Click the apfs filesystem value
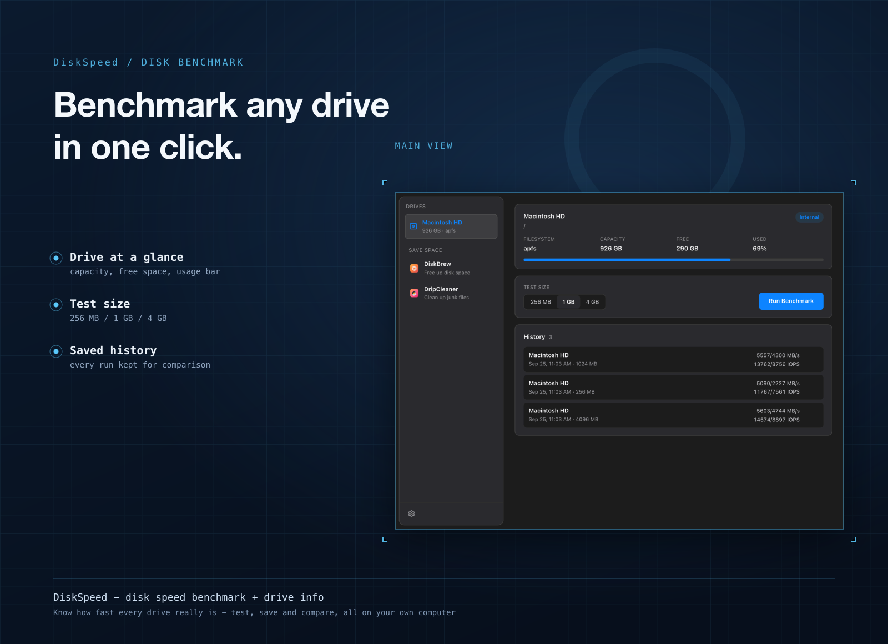Image resolution: width=888 pixels, height=644 pixels. pyautogui.click(x=530, y=249)
